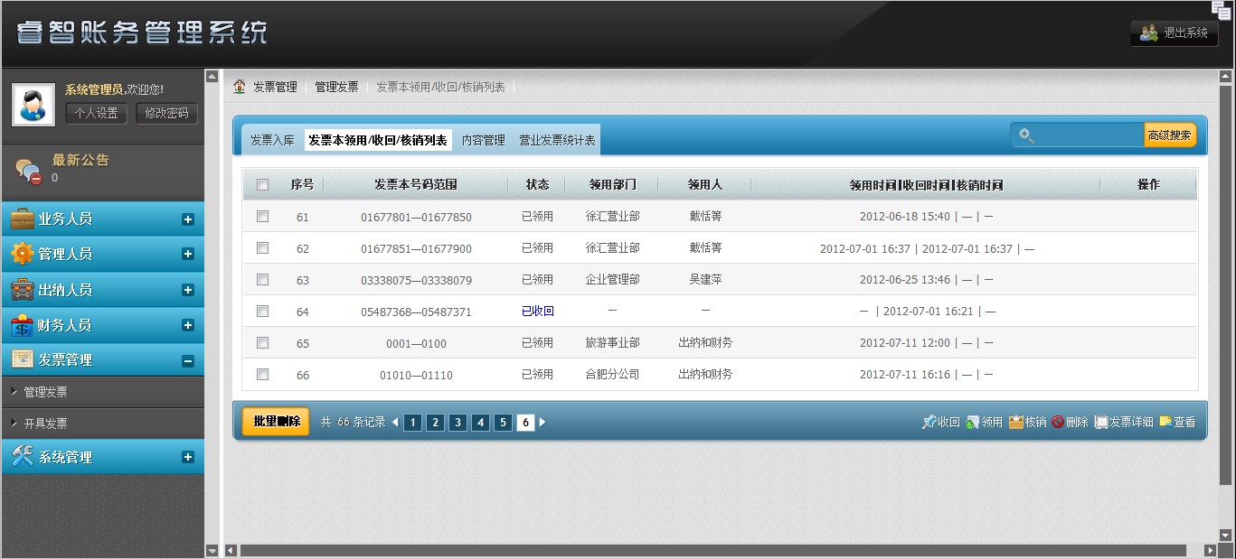Open the 营业发票统计表 tab
This screenshot has width=1236, height=559.
point(557,140)
